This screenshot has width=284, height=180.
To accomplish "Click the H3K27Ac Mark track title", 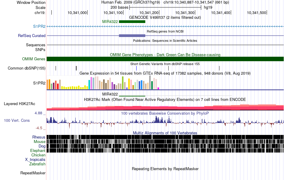I will 165,99.
